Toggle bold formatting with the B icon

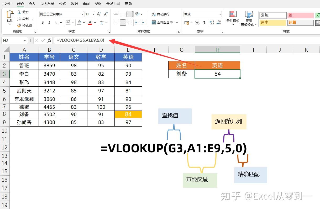pyautogui.click(x=42, y=22)
